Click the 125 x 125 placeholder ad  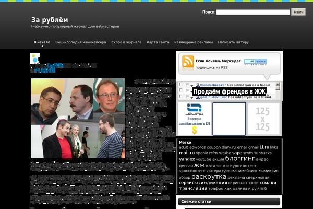click(263, 119)
